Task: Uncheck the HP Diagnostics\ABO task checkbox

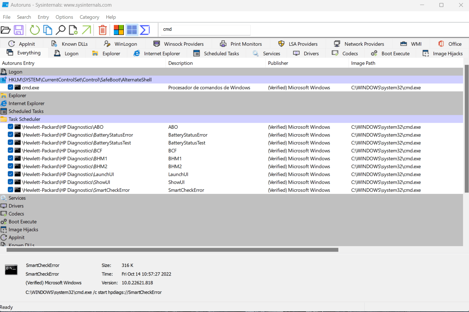Action: pos(11,127)
